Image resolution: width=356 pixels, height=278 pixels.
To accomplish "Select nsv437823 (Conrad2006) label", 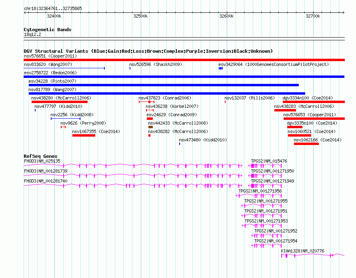I will pos(165,98).
